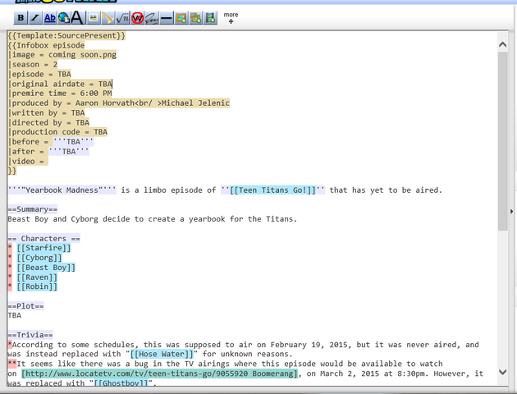Insert an internal link with the Ab button

pos(50,18)
